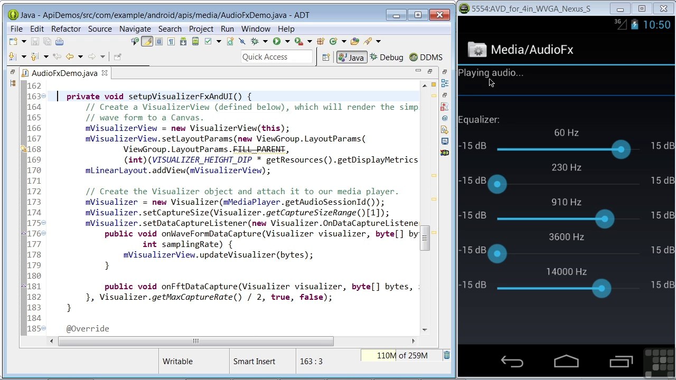Open the Refactor menu
The height and width of the screenshot is (380, 676).
[66, 28]
